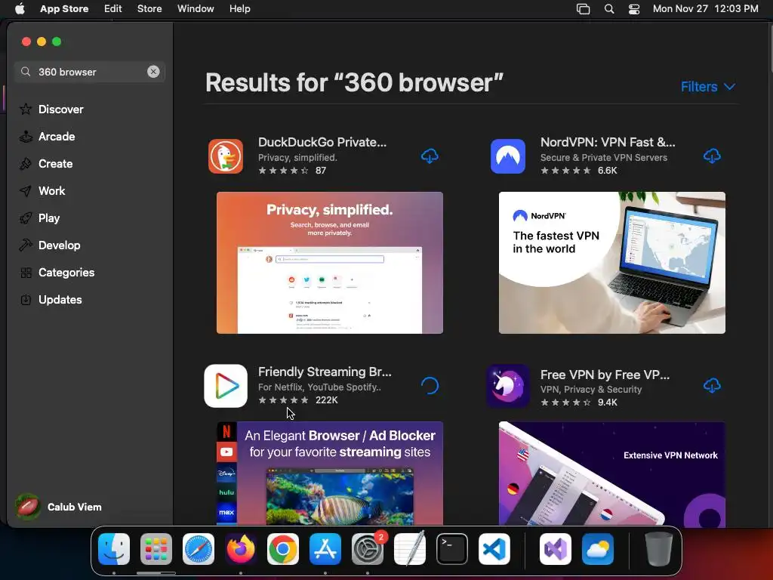The height and width of the screenshot is (580, 773).
Task: Open the Edit menu
Action: point(113,8)
